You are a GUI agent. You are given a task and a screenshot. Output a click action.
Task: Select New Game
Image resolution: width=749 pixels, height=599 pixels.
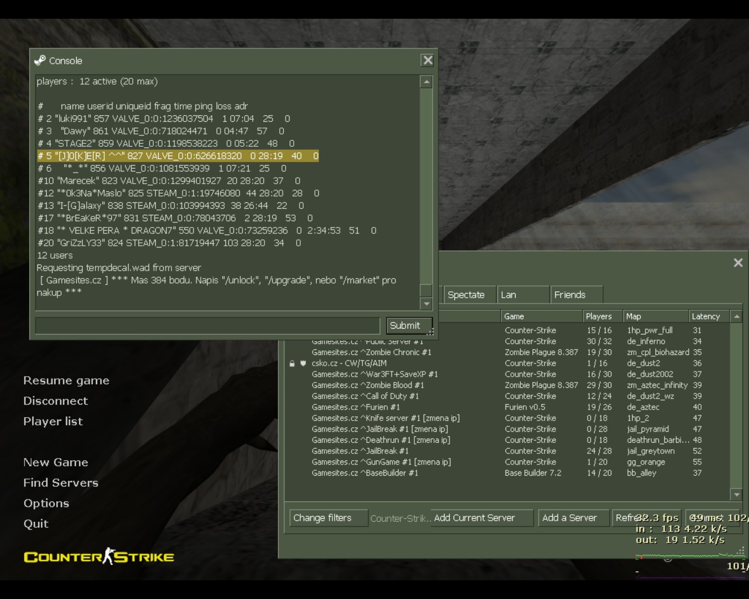point(56,462)
